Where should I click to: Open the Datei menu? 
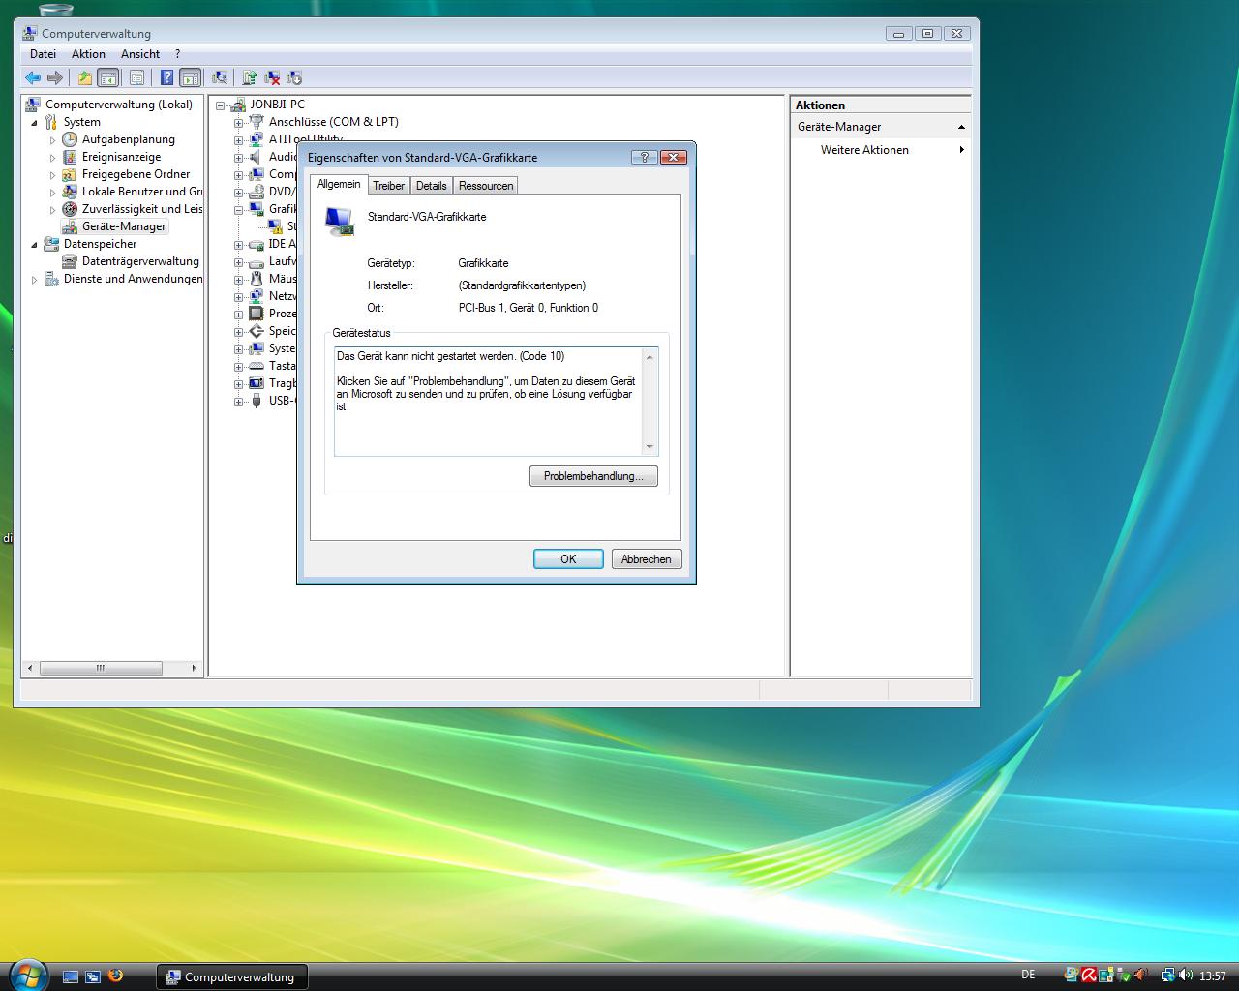pyautogui.click(x=44, y=54)
